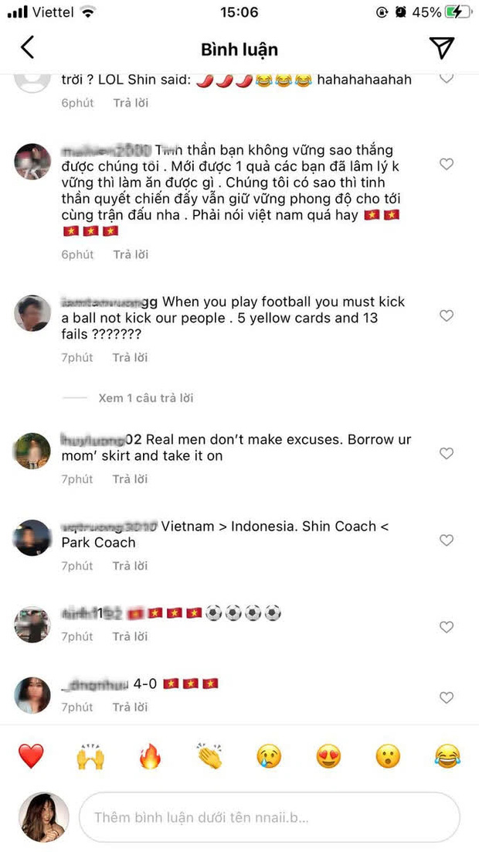The image size is (479, 852).
Task: Tap 'Trả lời' under the 4-0 comment
Action: pyautogui.click(x=130, y=707)
